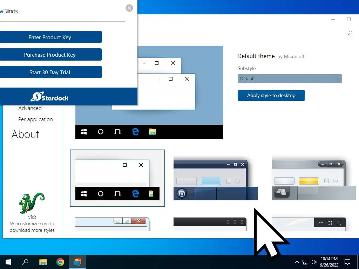This screenshot has width=359, height=269.
Task: Maximize the WindowBlinds window
Action: (x=349, y=20)
